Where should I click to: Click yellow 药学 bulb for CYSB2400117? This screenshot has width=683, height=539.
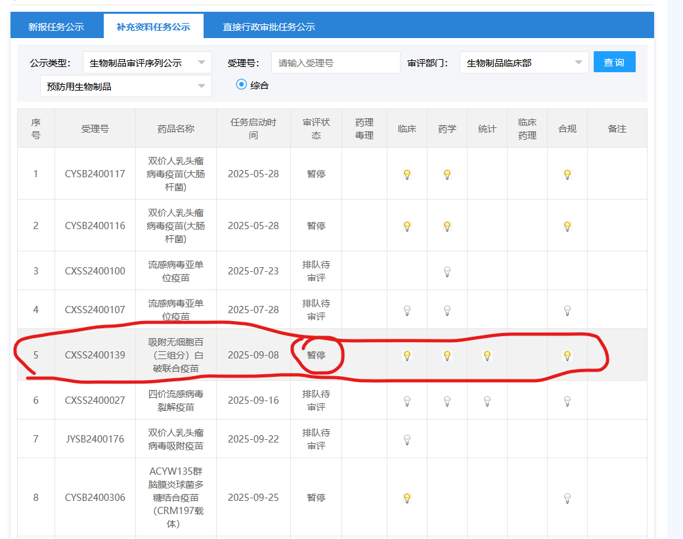(x=447, y=175)
